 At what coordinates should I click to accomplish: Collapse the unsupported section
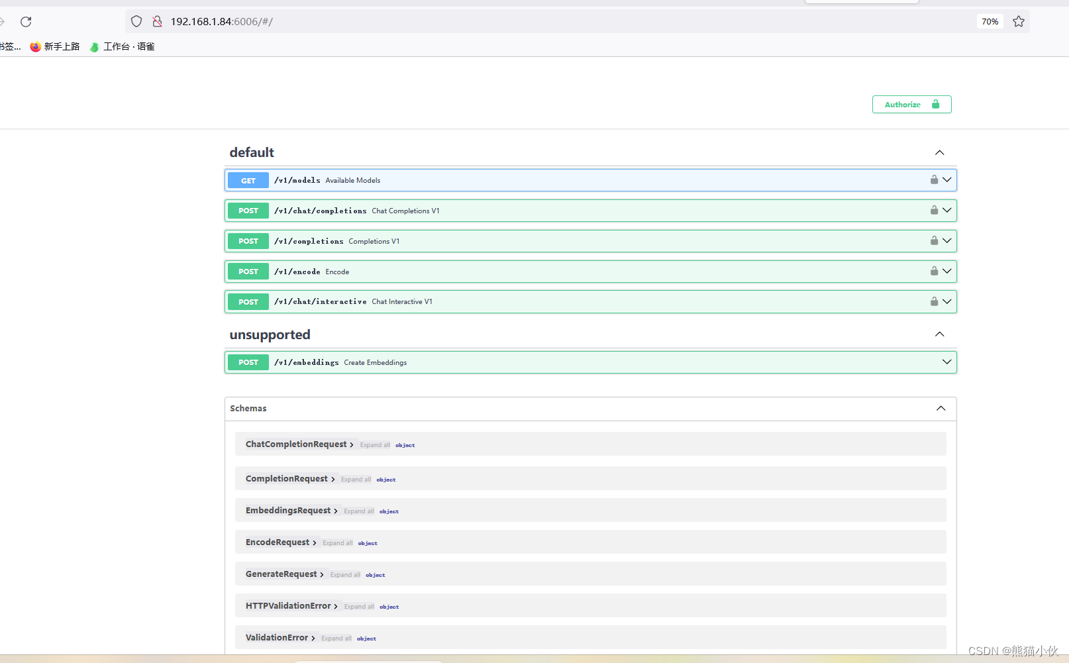939,334
